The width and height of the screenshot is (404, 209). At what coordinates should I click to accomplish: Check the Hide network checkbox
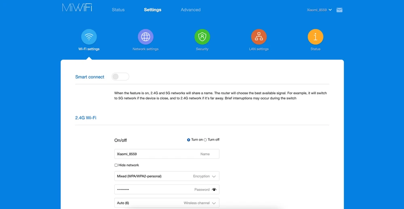(x=116, y=165)
